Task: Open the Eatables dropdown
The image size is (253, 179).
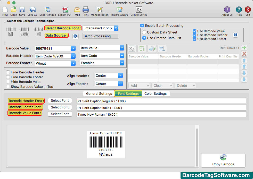Action: tap(122, 63)
